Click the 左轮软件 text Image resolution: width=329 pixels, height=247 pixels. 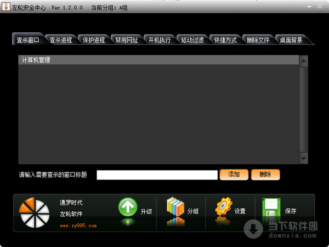tap(71, 214)
